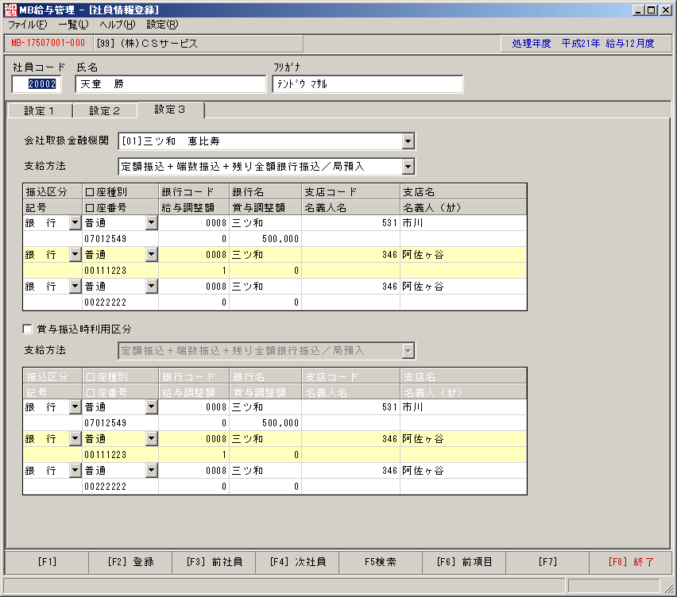Expand the 会社取扱金融機関 dropdown
Screen dimensions: 677x597
(408, 141)
